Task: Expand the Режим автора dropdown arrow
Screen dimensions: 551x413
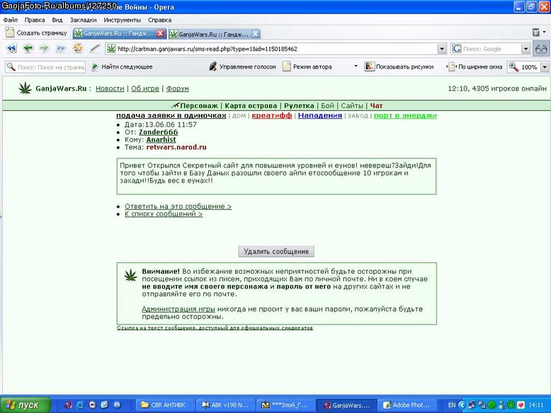Action: click(356, 66)
